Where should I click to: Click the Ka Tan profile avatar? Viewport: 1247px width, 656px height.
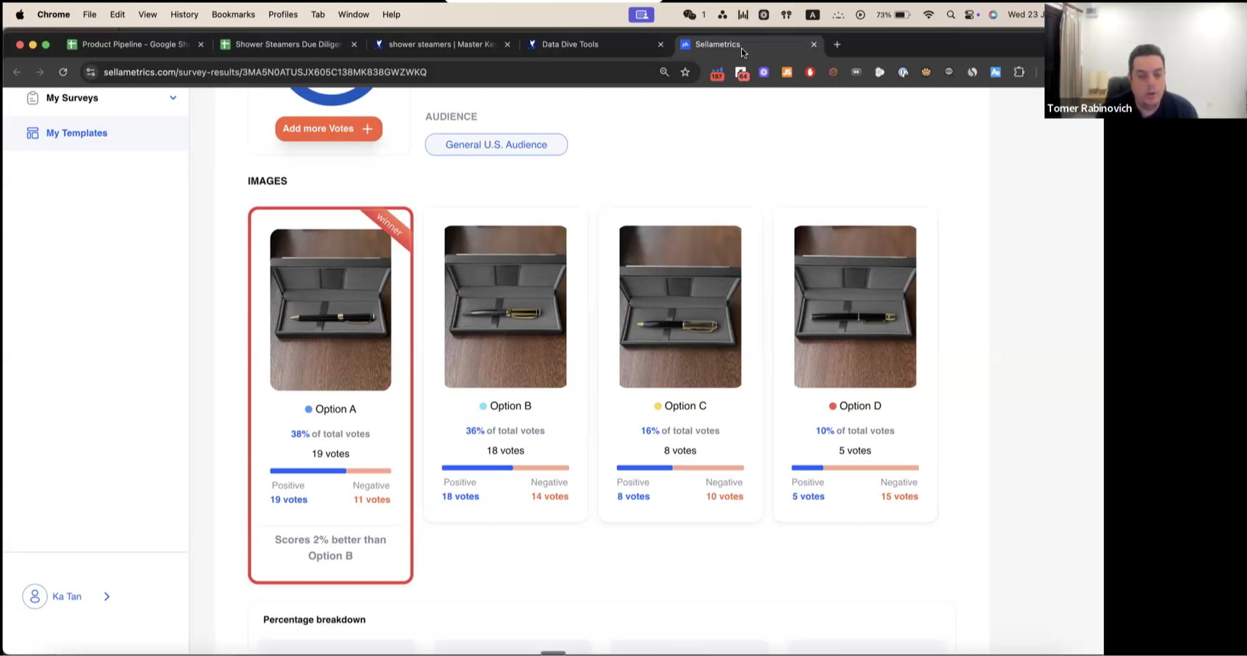pos(35,597)
